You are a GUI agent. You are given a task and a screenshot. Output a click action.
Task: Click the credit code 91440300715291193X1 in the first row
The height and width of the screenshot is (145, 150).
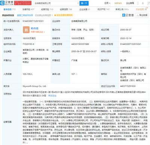33,21
